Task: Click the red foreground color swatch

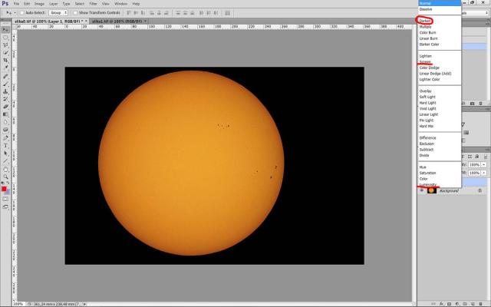Action: pos(4,188)
